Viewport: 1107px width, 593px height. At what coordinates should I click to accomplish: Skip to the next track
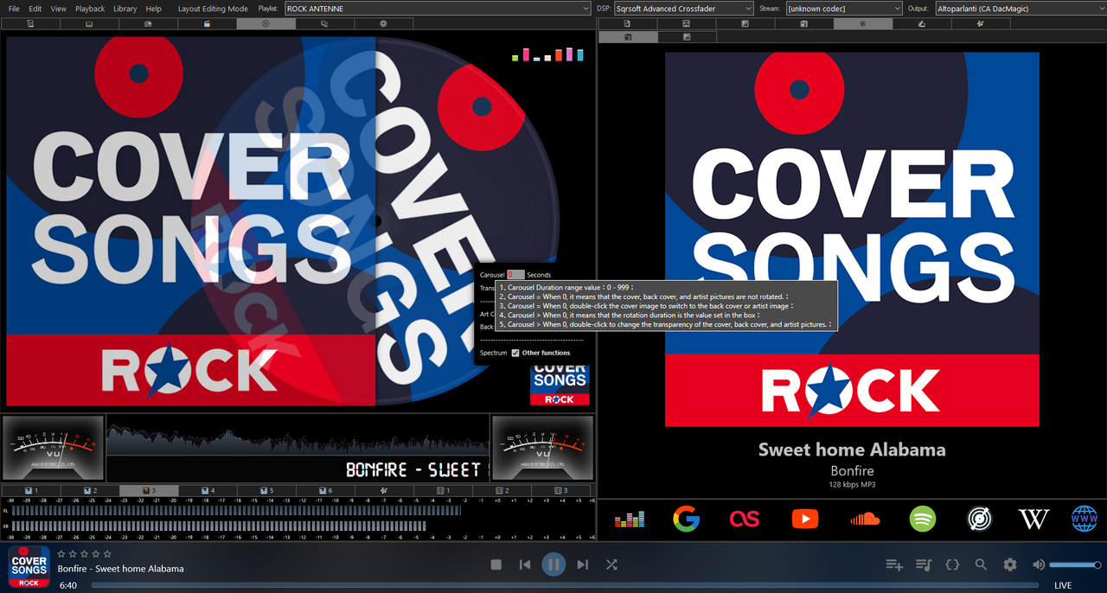582,564
